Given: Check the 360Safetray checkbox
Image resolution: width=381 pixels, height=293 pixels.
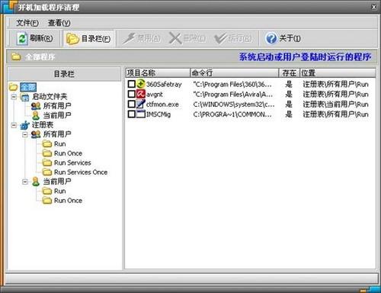Looking at the screenshot, I should pyautogui.click(x=131, y=84).
